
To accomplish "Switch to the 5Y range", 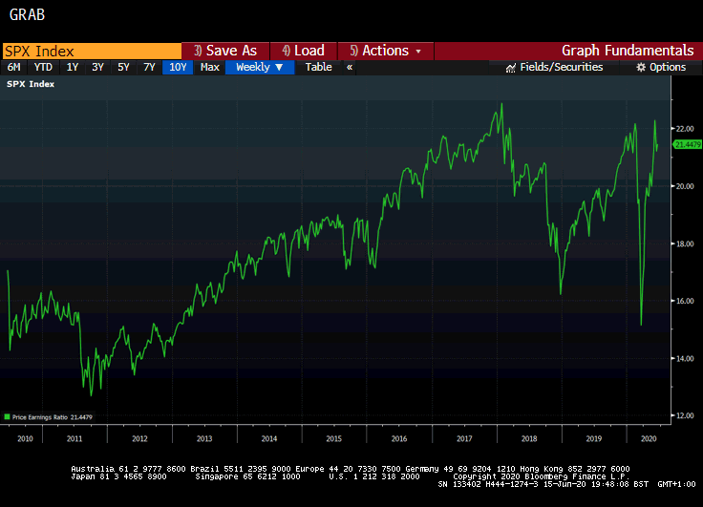I will [123, 67].
